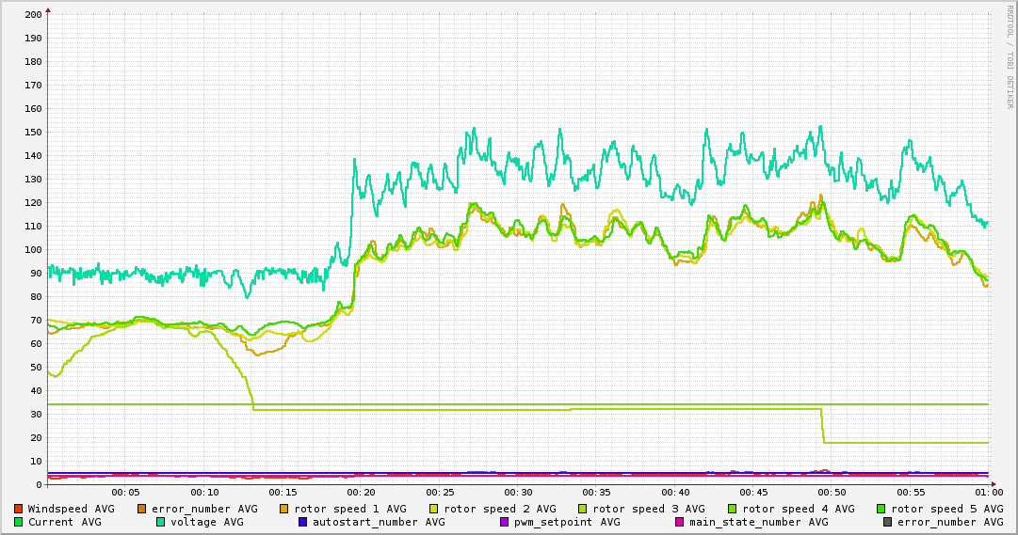Image resolution: width=1018 pixels, height=535 pixels.
Task: Click the voltage AVG legend label text
Action: tap(206, 522)
